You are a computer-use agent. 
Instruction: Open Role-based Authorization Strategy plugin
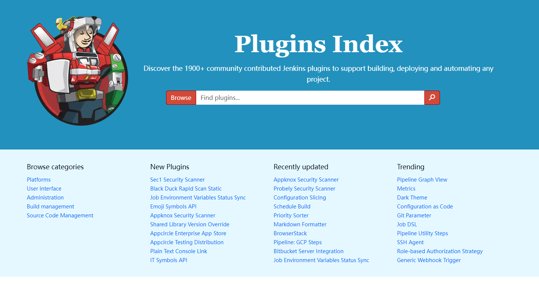point(440,251)
